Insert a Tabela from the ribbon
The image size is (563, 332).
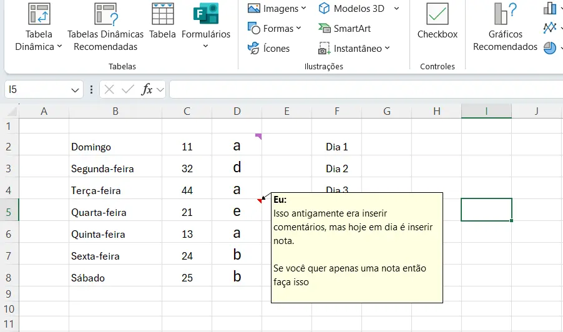[163, 21]
